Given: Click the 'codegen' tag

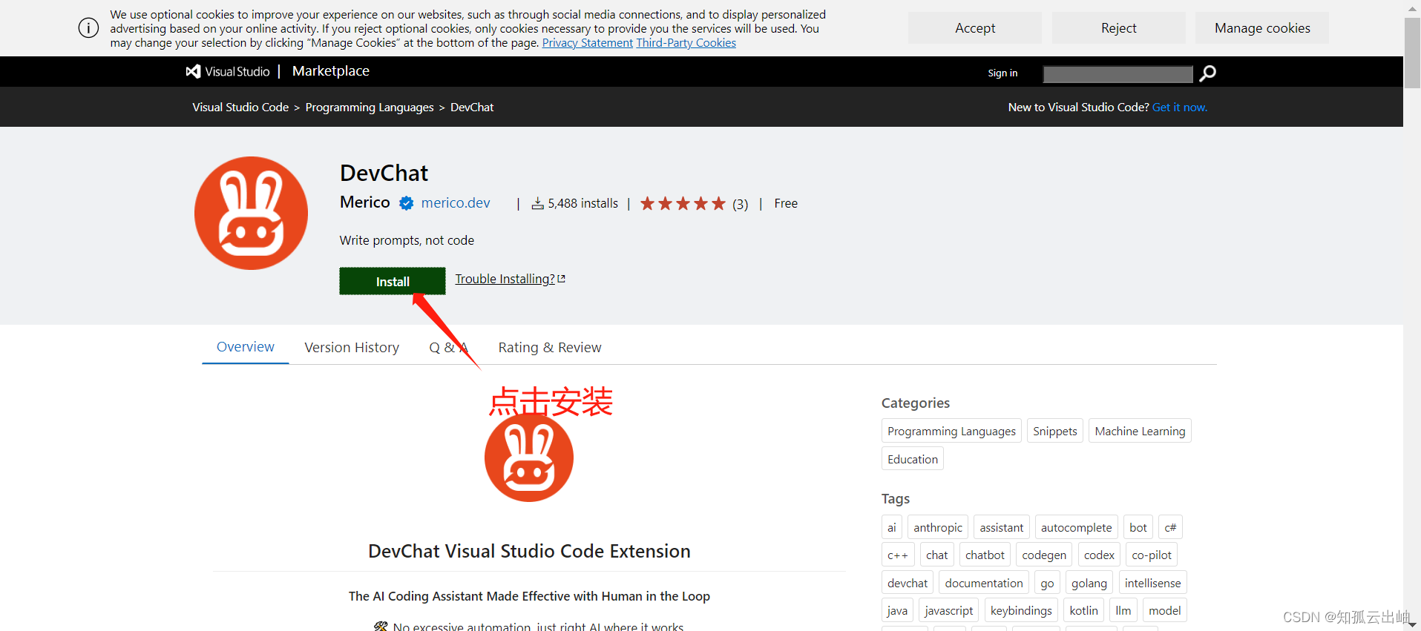Looking at the screenshot, I should click(1044, 555).
